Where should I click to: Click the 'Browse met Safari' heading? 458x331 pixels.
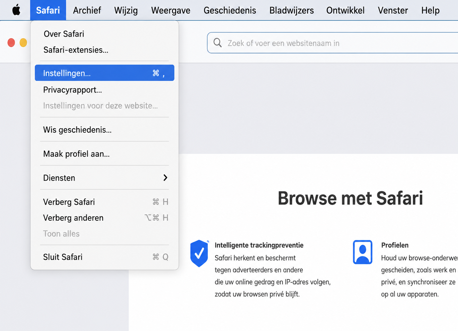[x=350, y=198]
